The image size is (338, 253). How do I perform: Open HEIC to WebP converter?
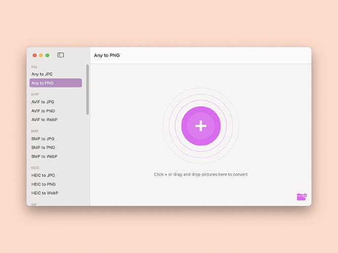point(45,193)
